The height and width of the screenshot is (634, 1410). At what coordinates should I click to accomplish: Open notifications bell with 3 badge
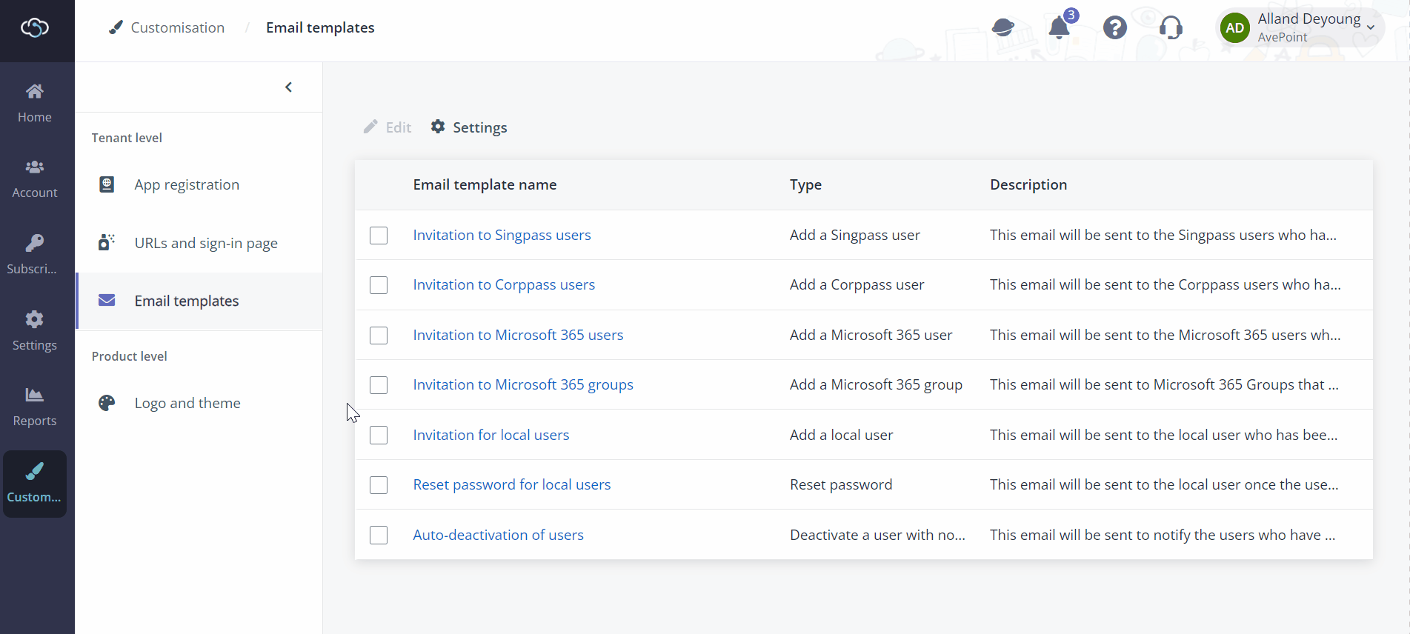pyautogui.click(x=1060, y=27)
